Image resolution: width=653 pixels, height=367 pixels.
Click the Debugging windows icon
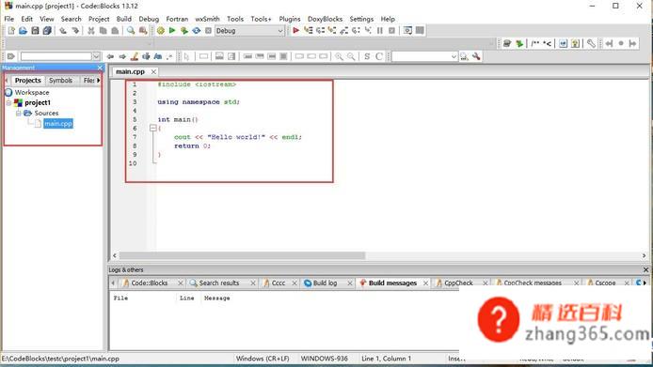[x=407, y=30]
